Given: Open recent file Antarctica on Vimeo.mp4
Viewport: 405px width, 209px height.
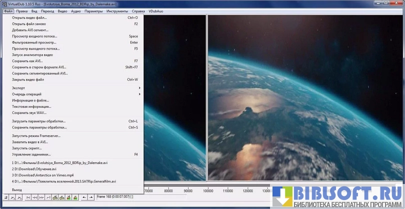Looking at the screenshot, I should tap(39, 175).
